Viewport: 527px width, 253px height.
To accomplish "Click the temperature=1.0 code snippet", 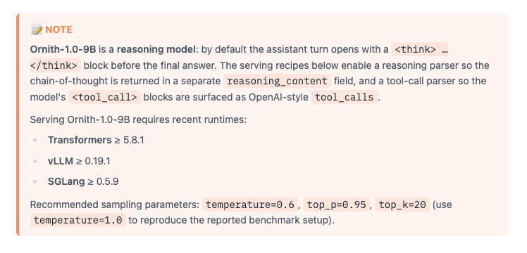I will coord(78,220).
